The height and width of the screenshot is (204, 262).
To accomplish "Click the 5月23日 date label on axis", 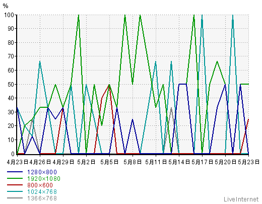I will click(248, 162).
